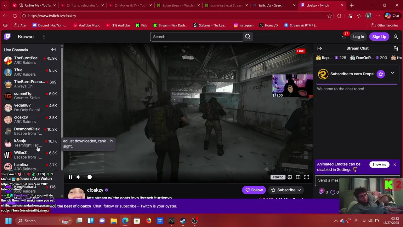
Task: Open the 720P60 quality selector
Action: pyautogui.click(x=278, y=177)
